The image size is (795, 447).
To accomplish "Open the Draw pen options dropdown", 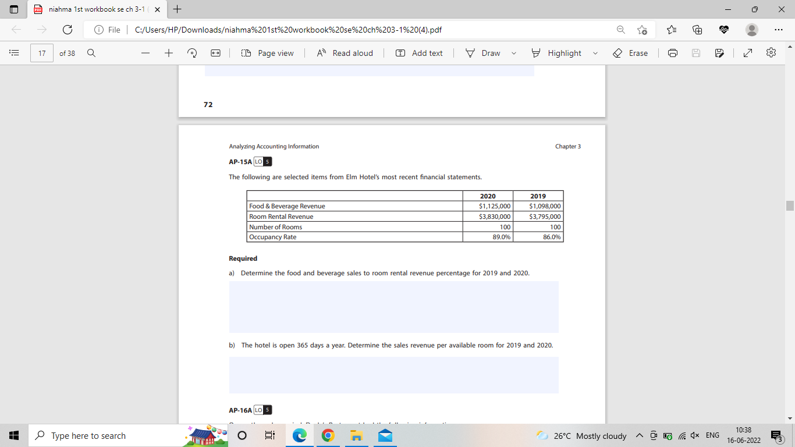I will coord(513,53).
